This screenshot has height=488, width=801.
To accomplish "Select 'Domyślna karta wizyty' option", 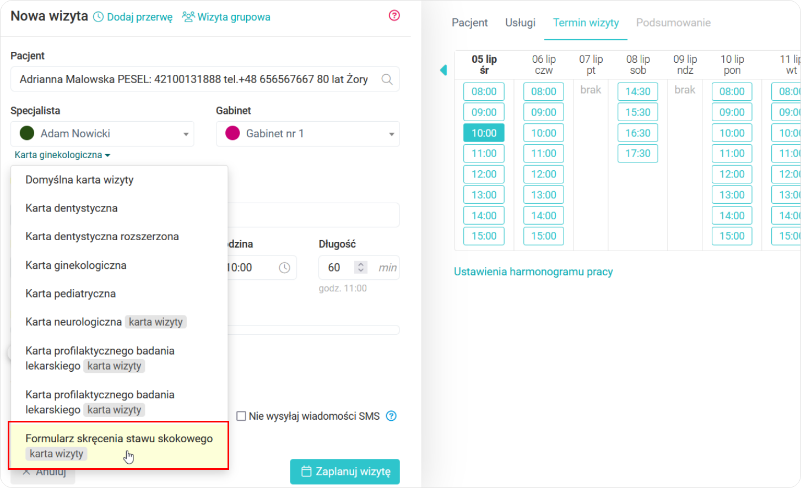I will [119, 180].
